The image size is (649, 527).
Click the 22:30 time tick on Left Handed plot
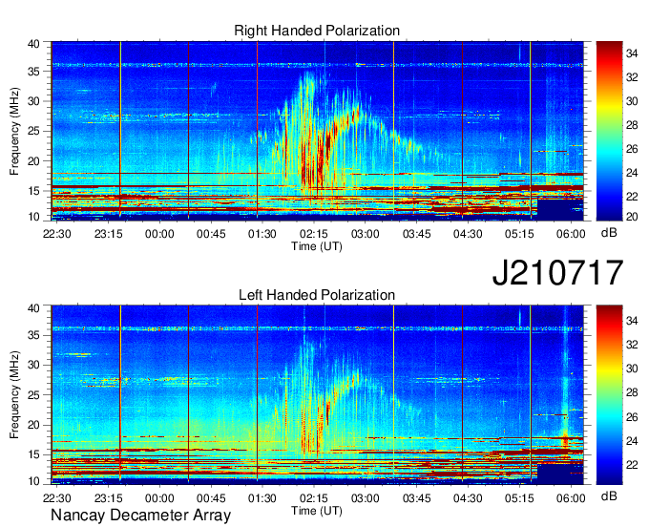(56, 498)
